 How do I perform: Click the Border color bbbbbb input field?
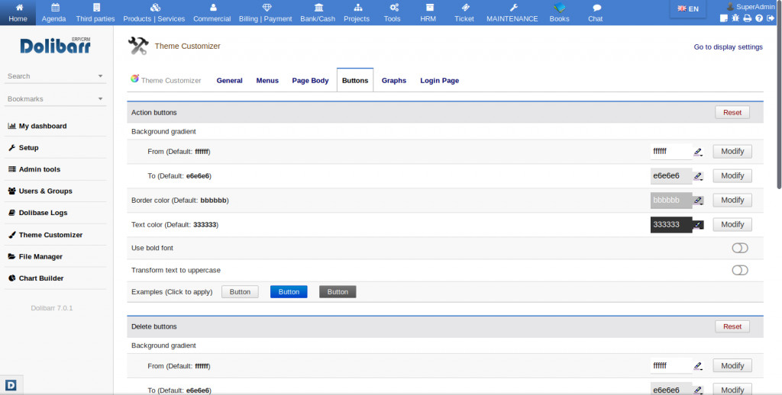[x=671, y=200]
